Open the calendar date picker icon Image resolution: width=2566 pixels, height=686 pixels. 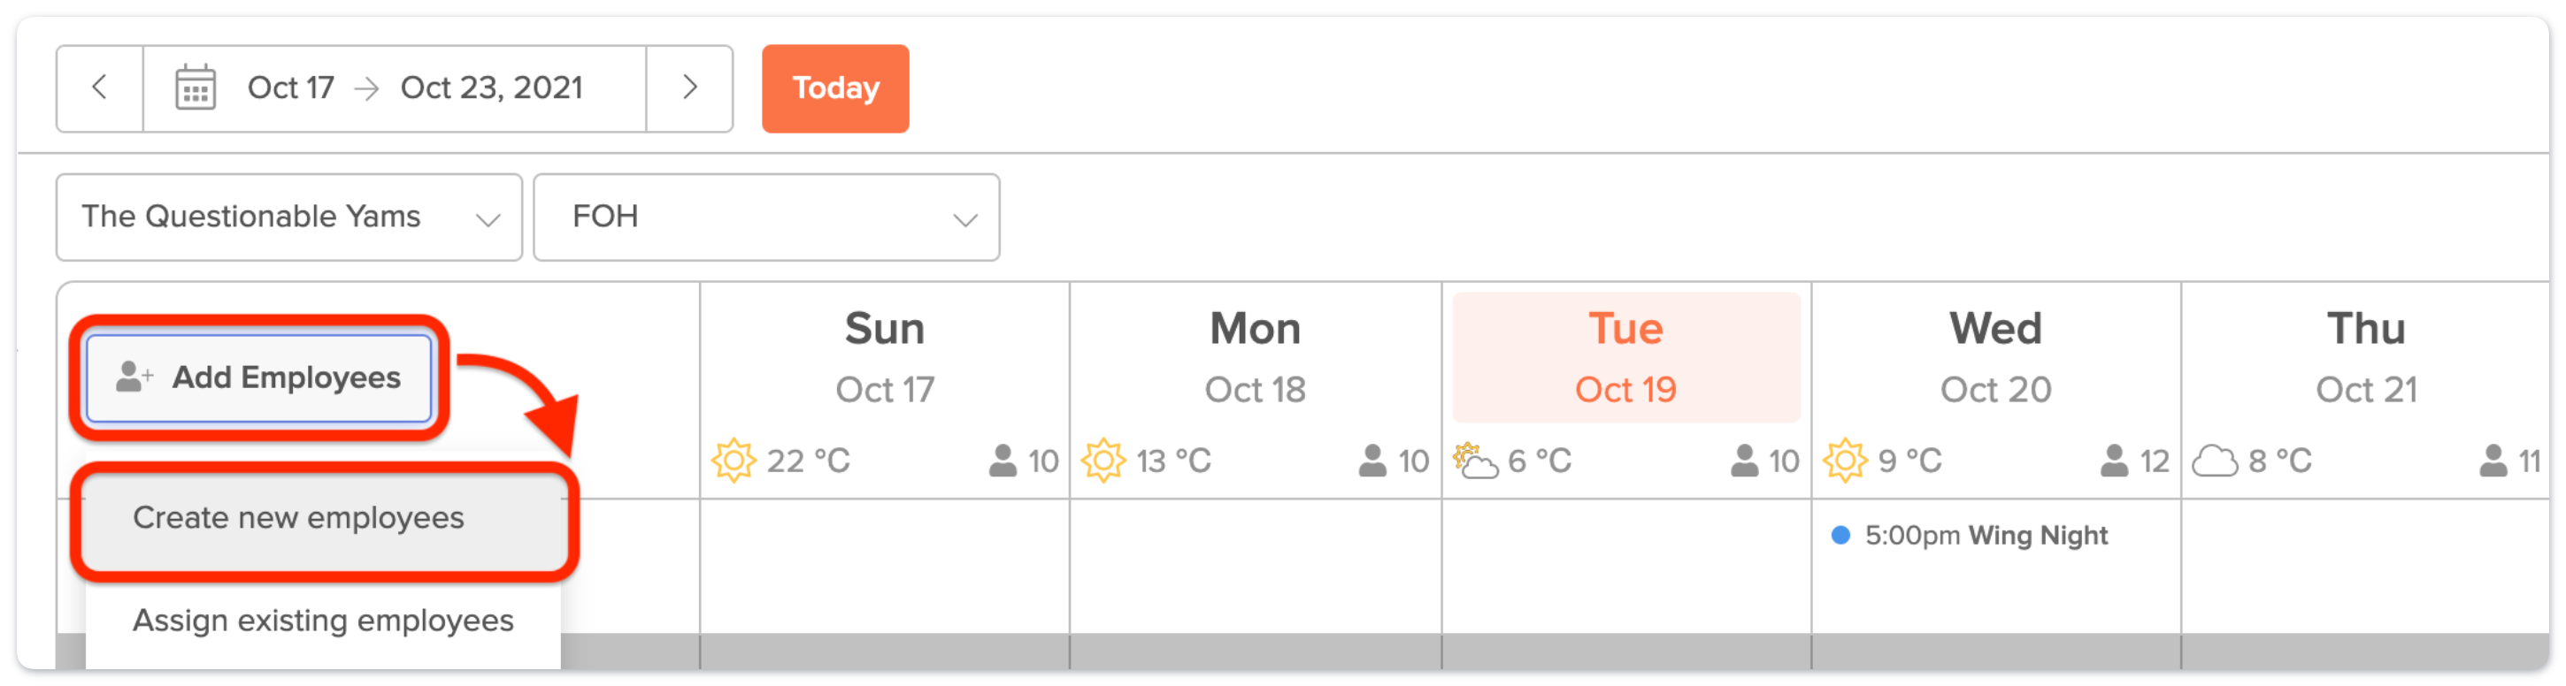[x=196, y=88]
